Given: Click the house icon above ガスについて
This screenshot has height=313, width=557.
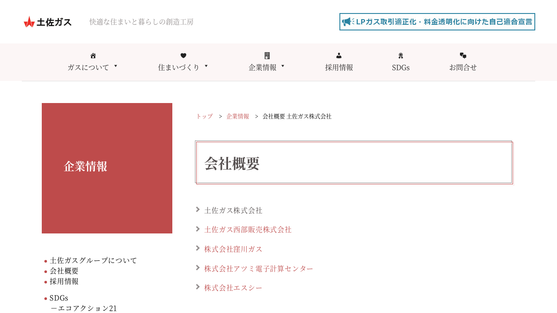Looking at the screenshot, I should [x=93, y=56].
